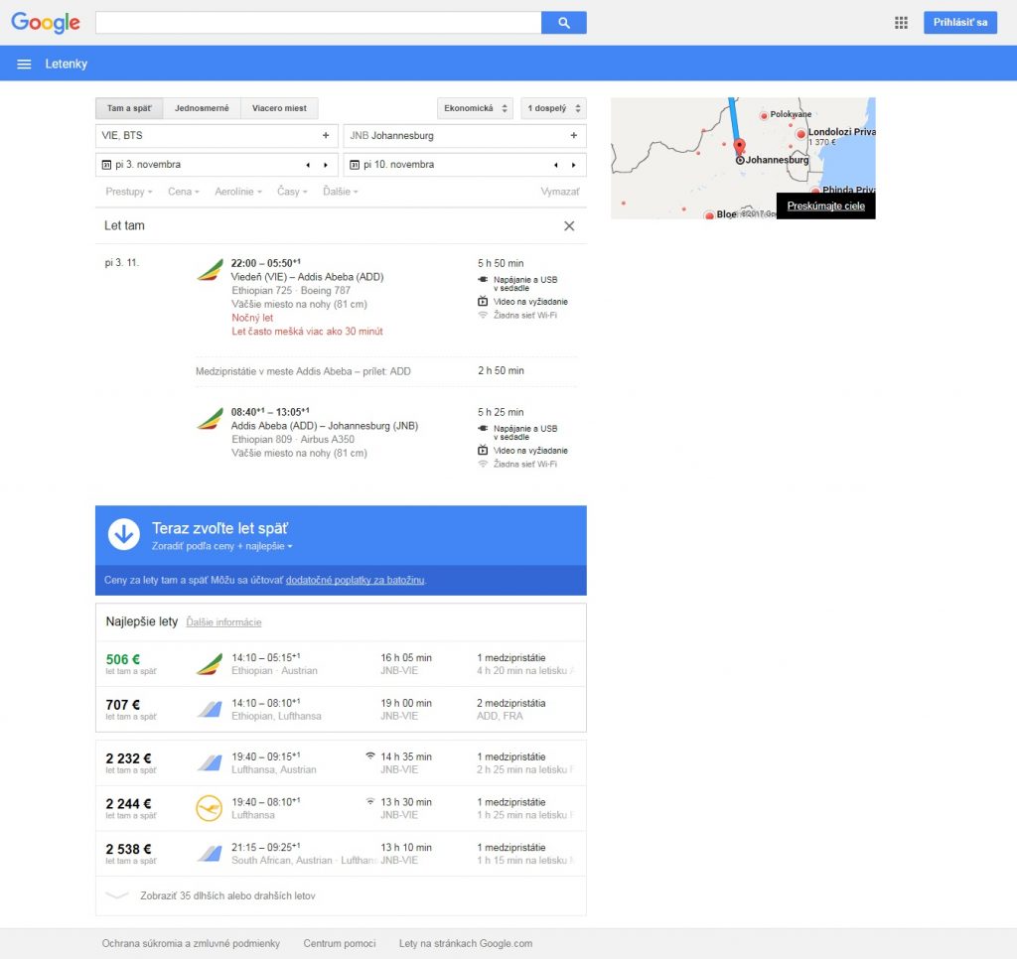The image size is (1017, 959).
Task: Click the pi 10. novembra return date field
Action: click(x=465, y=165)
